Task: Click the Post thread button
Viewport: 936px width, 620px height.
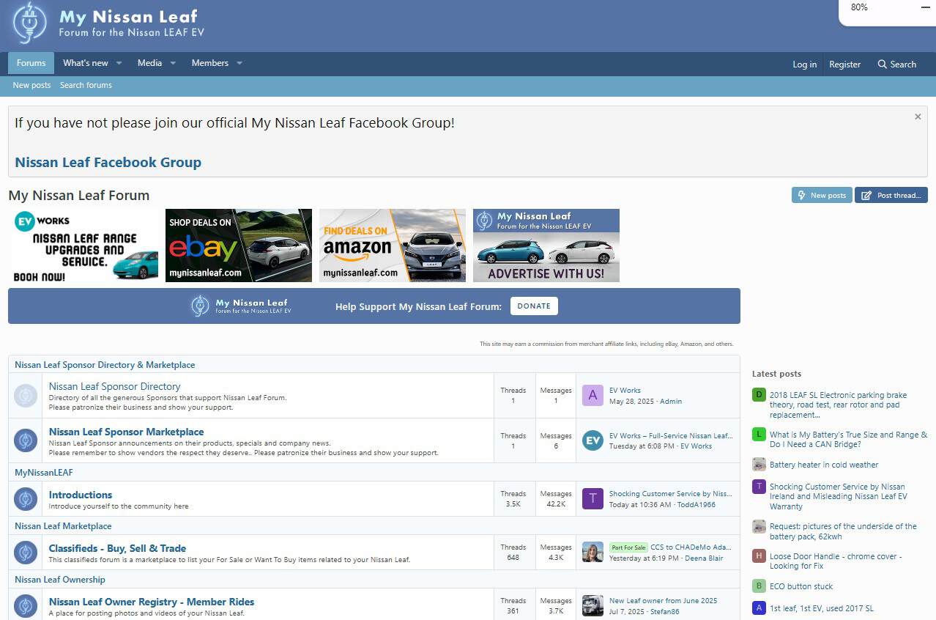Action: [x=891, y=195]
